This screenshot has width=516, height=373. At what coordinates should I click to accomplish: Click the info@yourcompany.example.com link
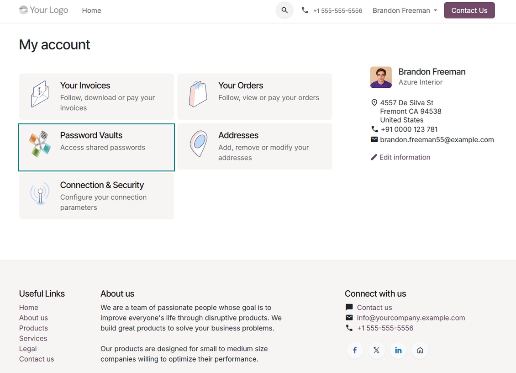coord(411,318)
